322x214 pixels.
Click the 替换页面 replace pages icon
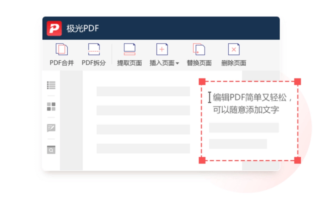(x=199, y=49)
